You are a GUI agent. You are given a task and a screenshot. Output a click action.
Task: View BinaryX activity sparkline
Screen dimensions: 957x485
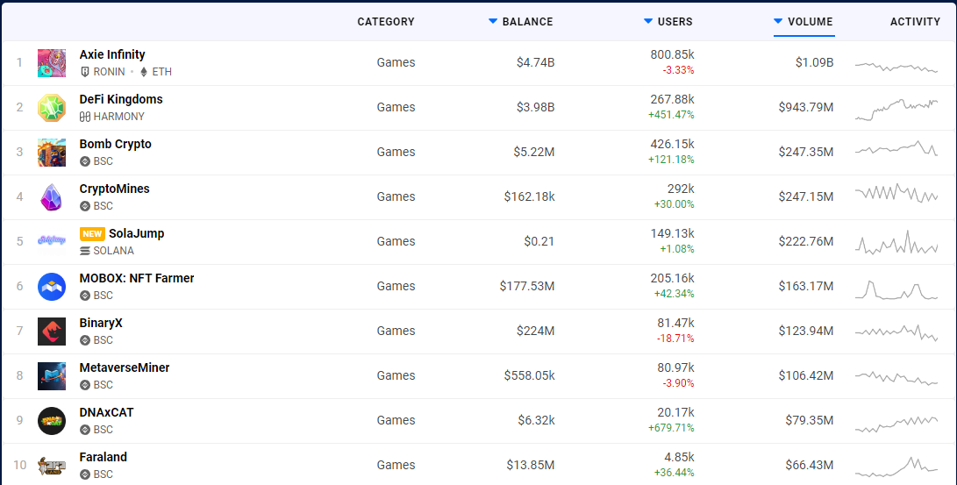pyautogui.click(x=896, y=332)
